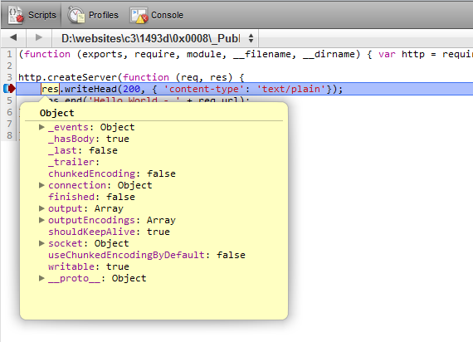Click line number 1 in gutter
The image size is (473, 342).
click(x=9, y=54)
